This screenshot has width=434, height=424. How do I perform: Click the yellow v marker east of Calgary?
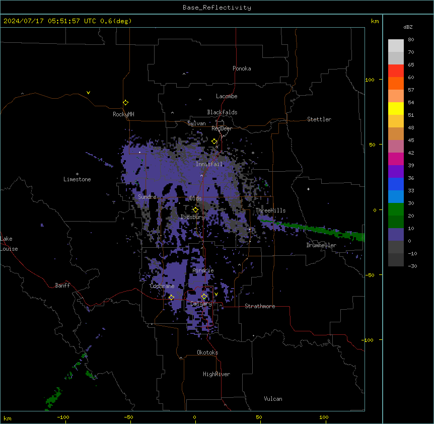click(216, 294)
